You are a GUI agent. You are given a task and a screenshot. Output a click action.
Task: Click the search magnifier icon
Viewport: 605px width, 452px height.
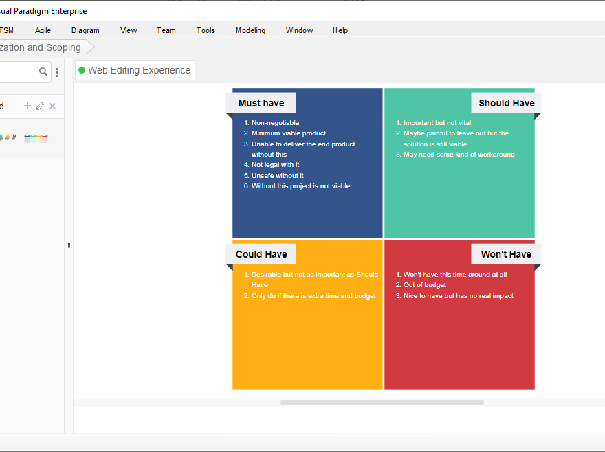pyautogui.click(x=43, y=71)
